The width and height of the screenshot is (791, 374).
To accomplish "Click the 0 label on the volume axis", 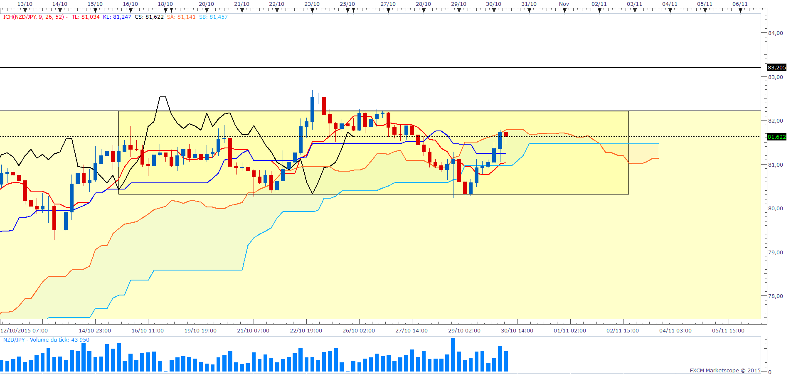I will 770,372.
